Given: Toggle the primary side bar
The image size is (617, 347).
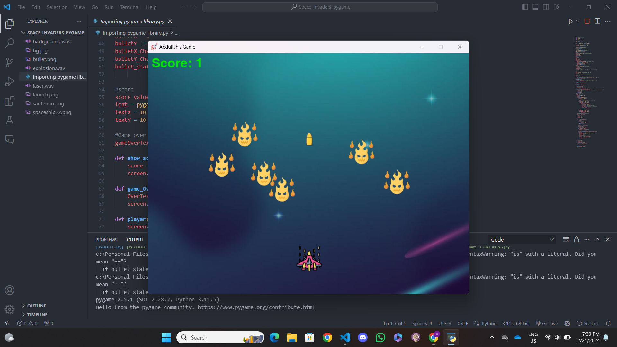Looking at the screenshot, I should [525, 7].
